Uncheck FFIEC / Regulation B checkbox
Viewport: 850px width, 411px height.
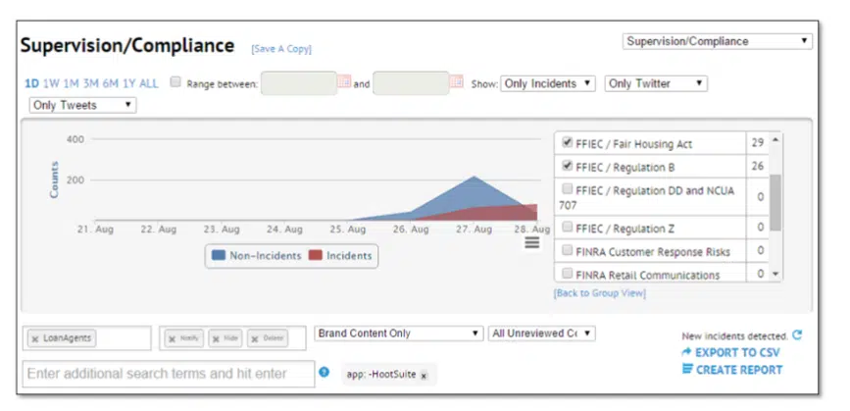[x=567, y=166]
